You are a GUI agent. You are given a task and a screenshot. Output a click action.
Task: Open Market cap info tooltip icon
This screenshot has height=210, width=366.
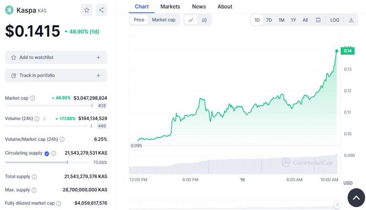pyautogui.click(x=32, y=98)
